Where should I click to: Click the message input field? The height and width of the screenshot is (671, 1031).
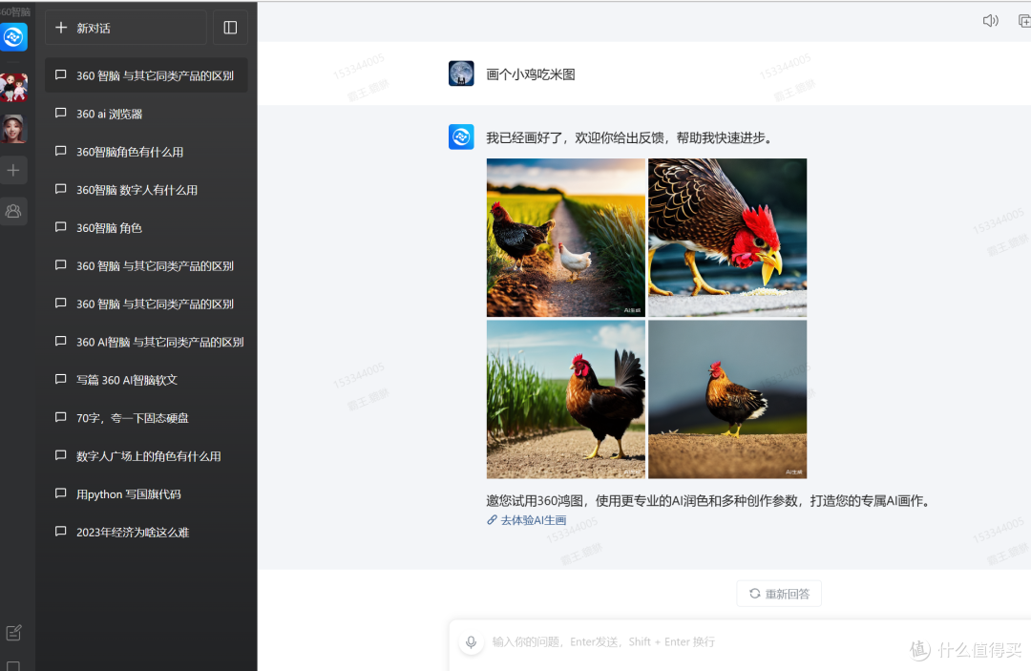[740, 642]
